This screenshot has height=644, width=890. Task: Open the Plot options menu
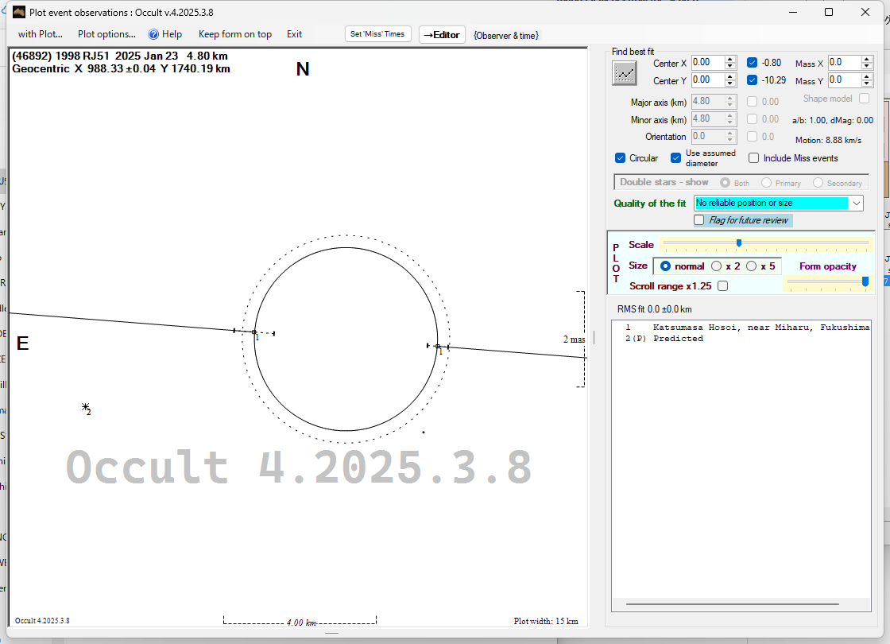point(106,34)
